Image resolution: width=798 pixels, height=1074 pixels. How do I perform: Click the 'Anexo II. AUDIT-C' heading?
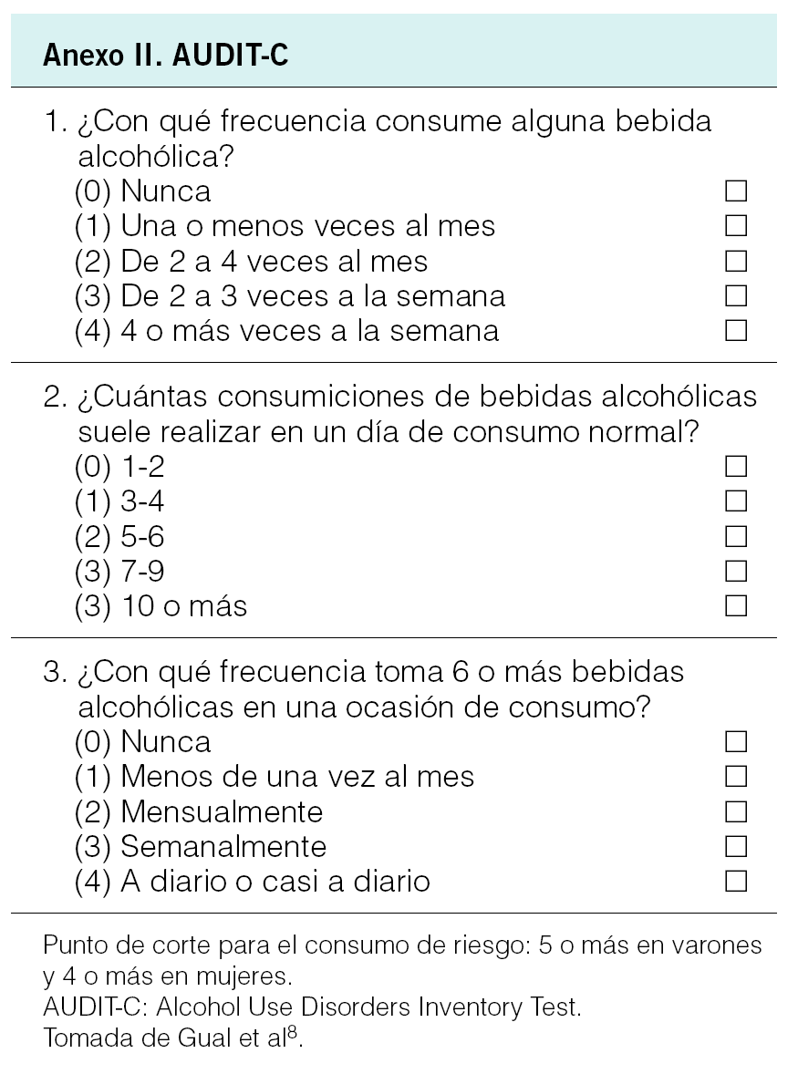[x=165, y=57]
